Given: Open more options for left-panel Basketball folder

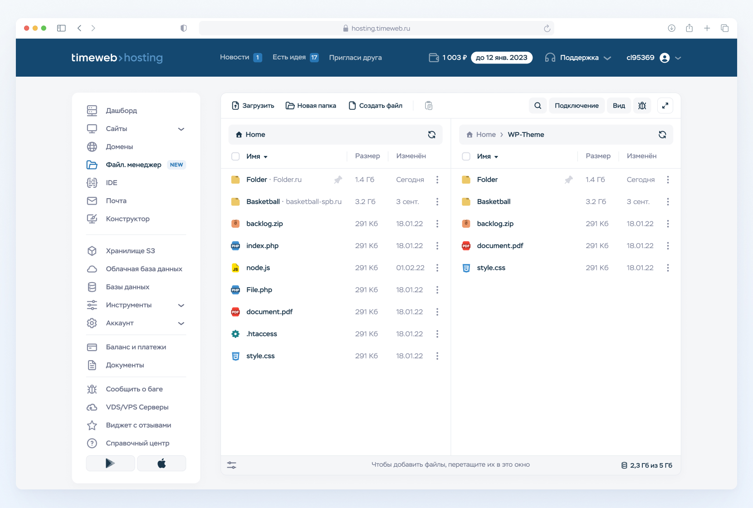Looking at the screenshot, I should point(437,202).
